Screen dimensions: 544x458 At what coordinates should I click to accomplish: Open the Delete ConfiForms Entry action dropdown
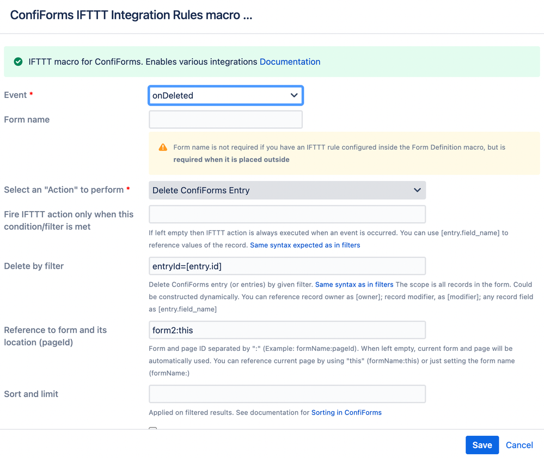[288, 190]
